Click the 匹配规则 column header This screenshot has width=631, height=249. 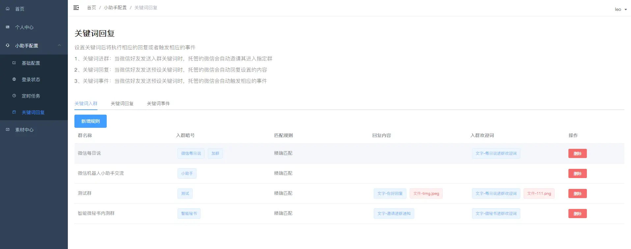pos(284,135)
